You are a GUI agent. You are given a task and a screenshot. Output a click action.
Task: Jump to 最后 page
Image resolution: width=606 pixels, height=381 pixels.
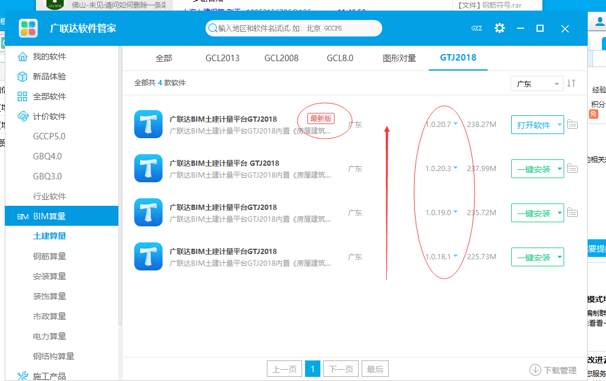[x=375, y=369]
